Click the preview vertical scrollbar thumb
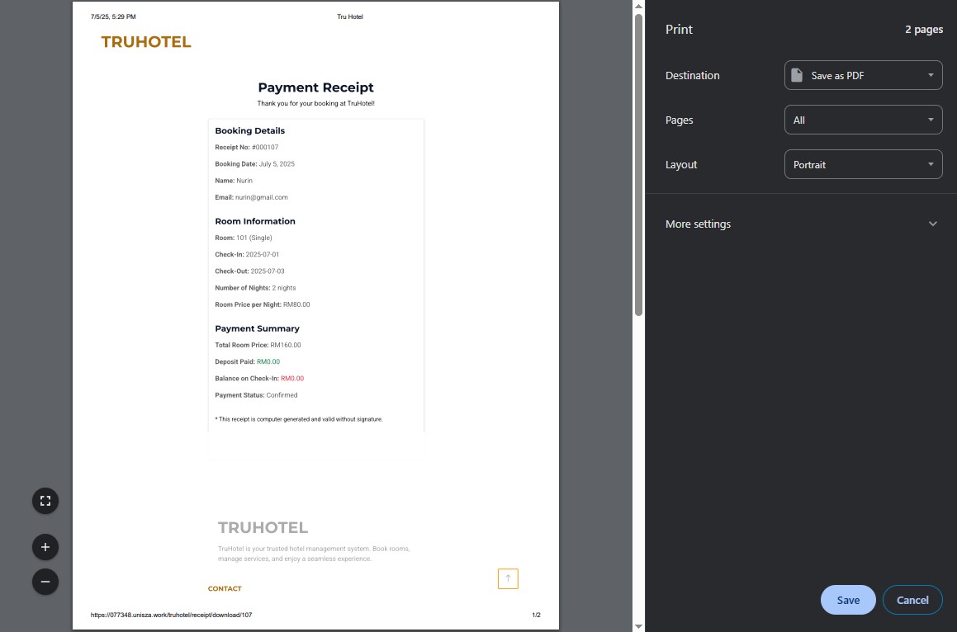The height and width of the screenshot is (632, 957). point(638,165)
